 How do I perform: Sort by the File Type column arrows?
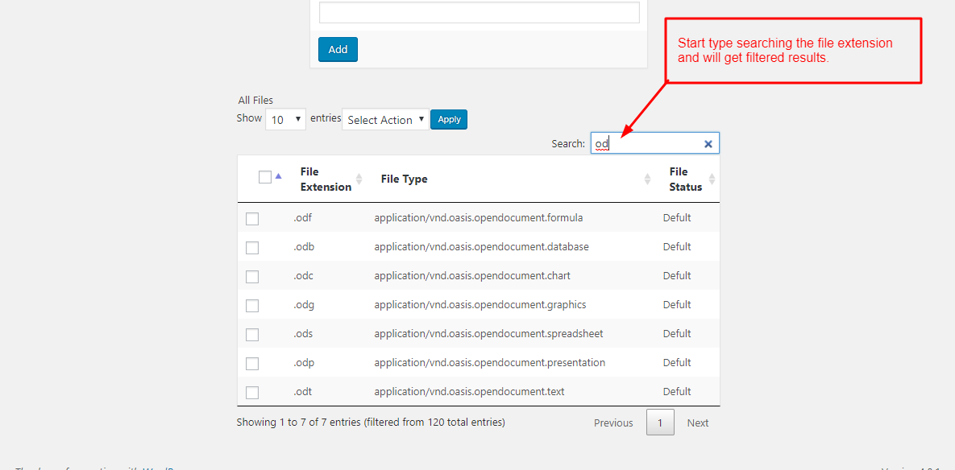pos(648,179)
